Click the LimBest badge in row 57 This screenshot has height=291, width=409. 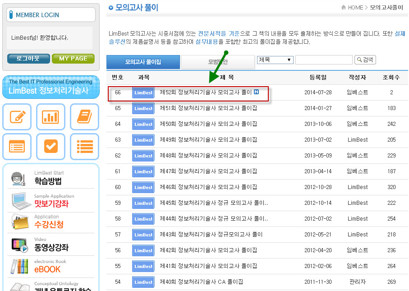click(x=143, y=235)
